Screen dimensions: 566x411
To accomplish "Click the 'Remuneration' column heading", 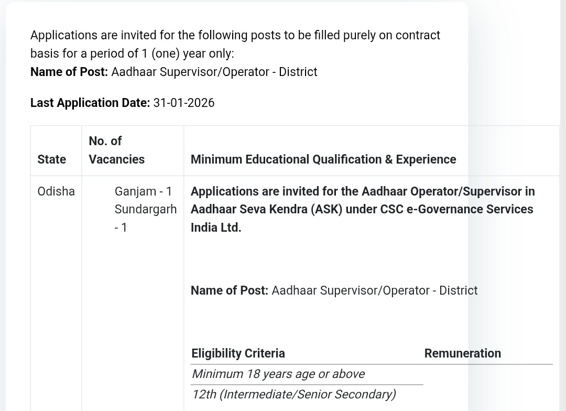I will tap(462, 353).
